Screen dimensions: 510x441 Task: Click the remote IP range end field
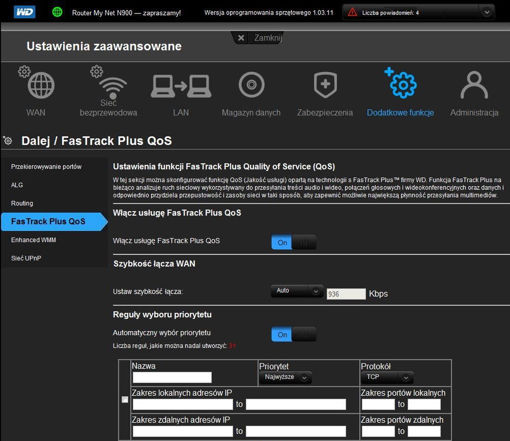(296, 431)
